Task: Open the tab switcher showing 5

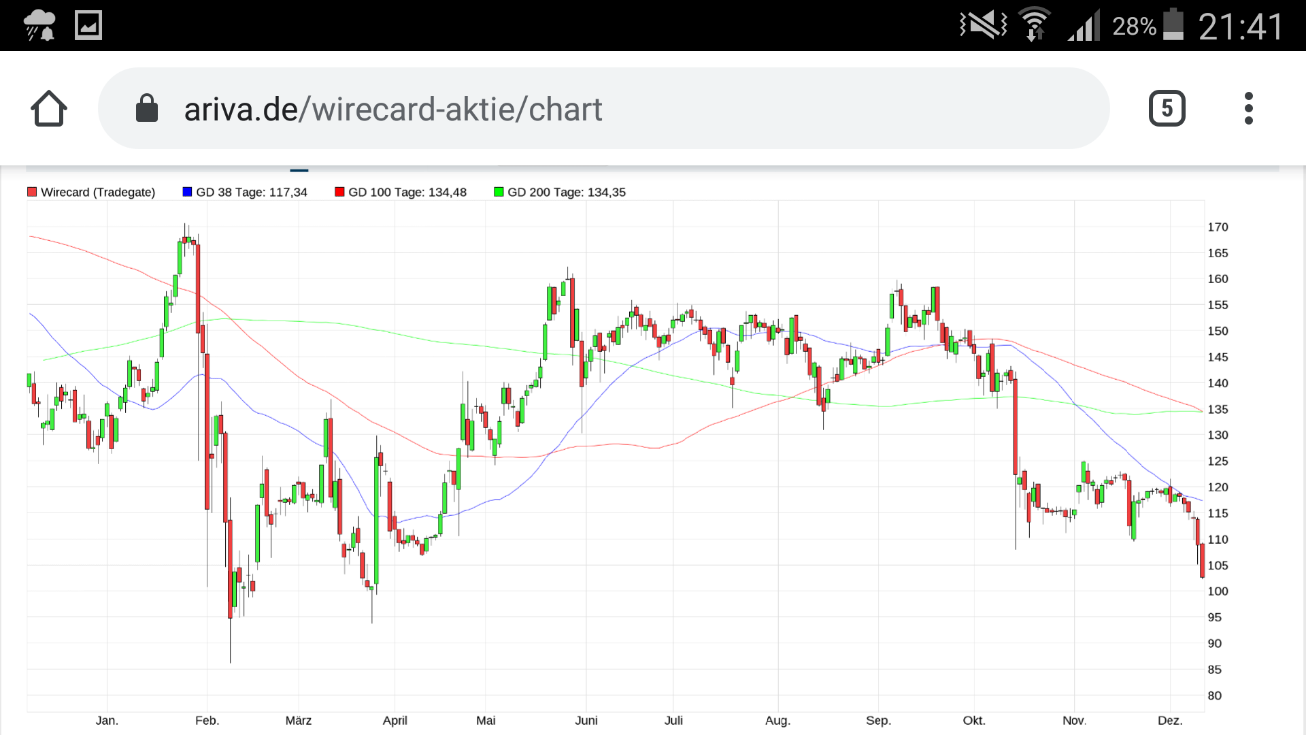Action: [1167, 109]
